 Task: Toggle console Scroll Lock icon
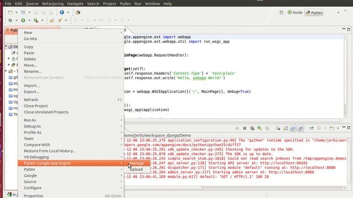[x=286, y=128]
